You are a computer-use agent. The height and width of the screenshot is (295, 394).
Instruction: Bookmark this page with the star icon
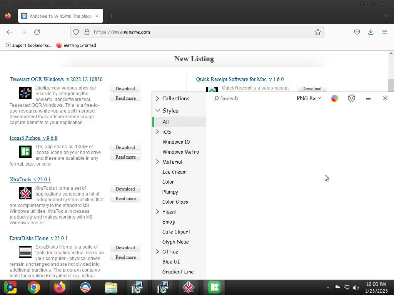317,32
